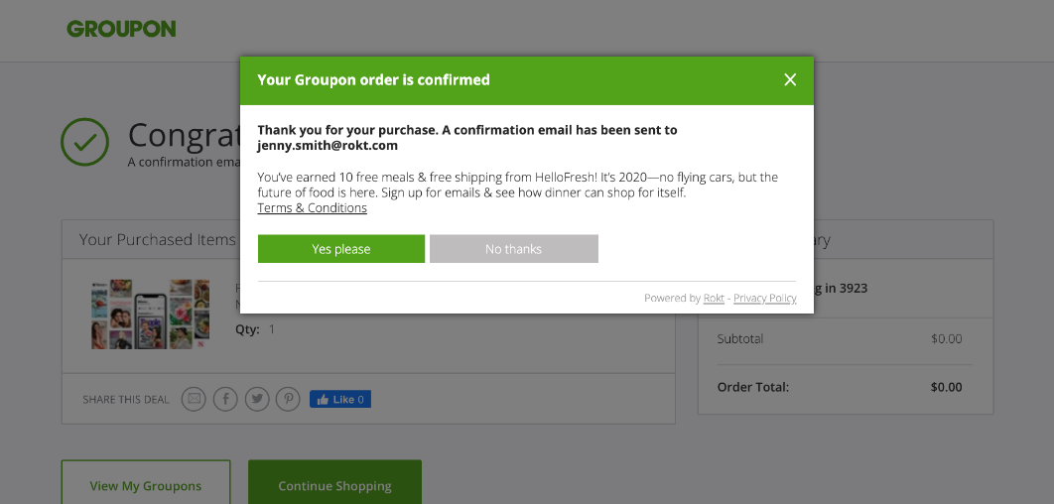Share deal via email icon

(x=194, y=399)
